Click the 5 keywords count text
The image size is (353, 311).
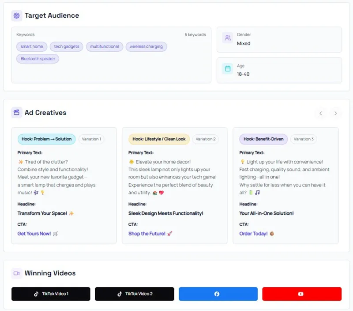pos(195,35)
